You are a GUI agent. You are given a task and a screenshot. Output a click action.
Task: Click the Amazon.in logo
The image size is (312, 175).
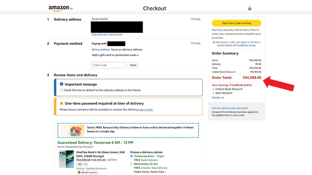pos(60,8)
